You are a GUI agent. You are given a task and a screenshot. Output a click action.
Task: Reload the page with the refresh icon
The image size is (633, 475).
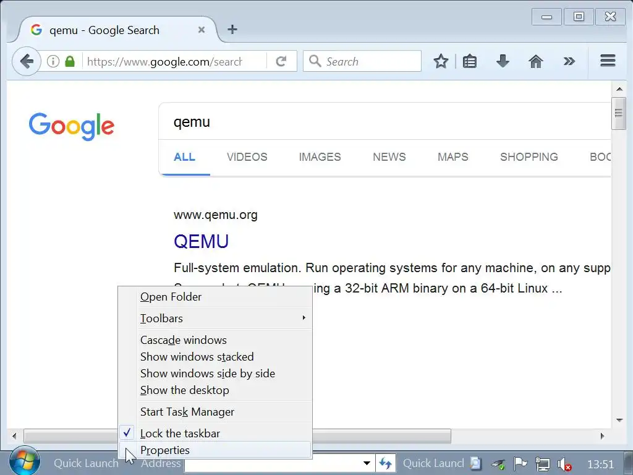point(281,61)
